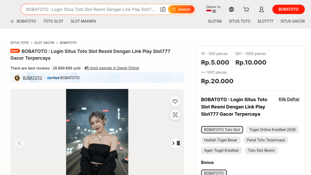This screenshot has width=311, height=175.
Task: Click the user account icon
Action: pos(262,9)
